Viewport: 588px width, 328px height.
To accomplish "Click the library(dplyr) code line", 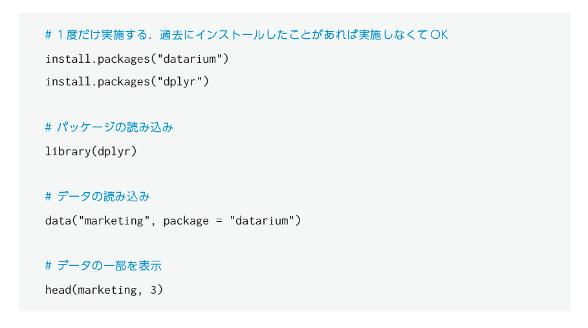I will (91, 151).
